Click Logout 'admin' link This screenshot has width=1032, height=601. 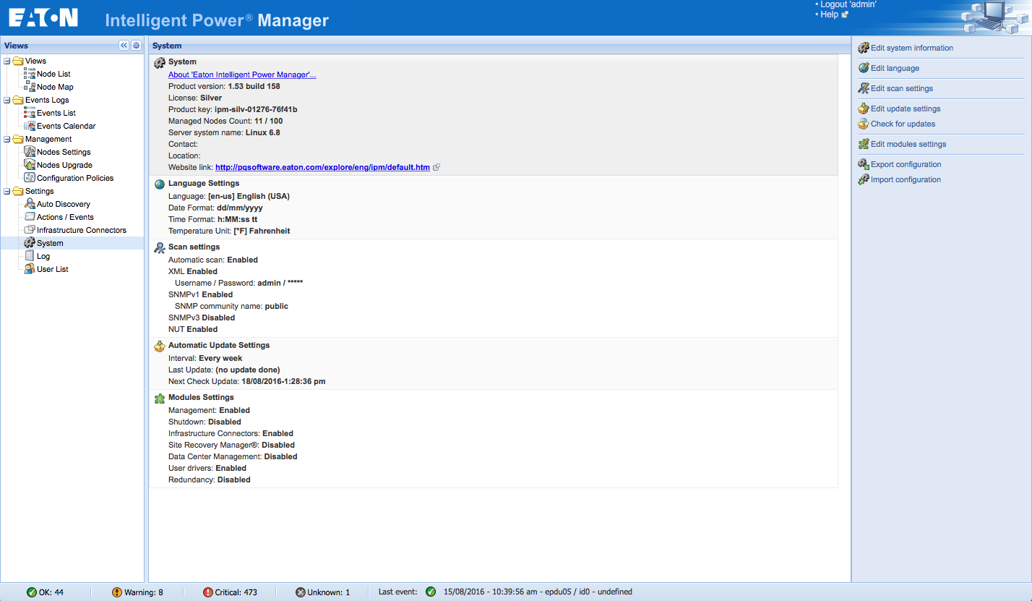848,4
